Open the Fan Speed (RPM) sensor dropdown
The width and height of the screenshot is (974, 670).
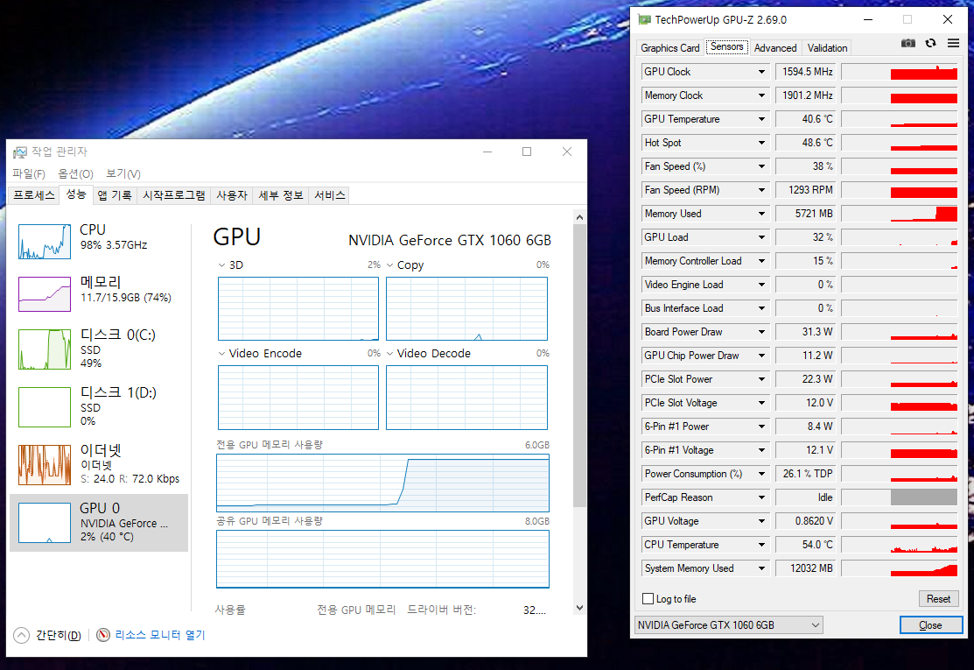point(761,189)
